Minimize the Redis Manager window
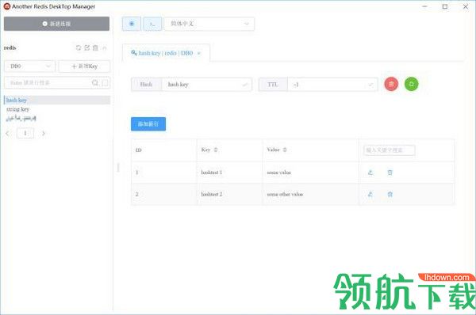This screenshot has width=476, height=315. pos(424,6)
